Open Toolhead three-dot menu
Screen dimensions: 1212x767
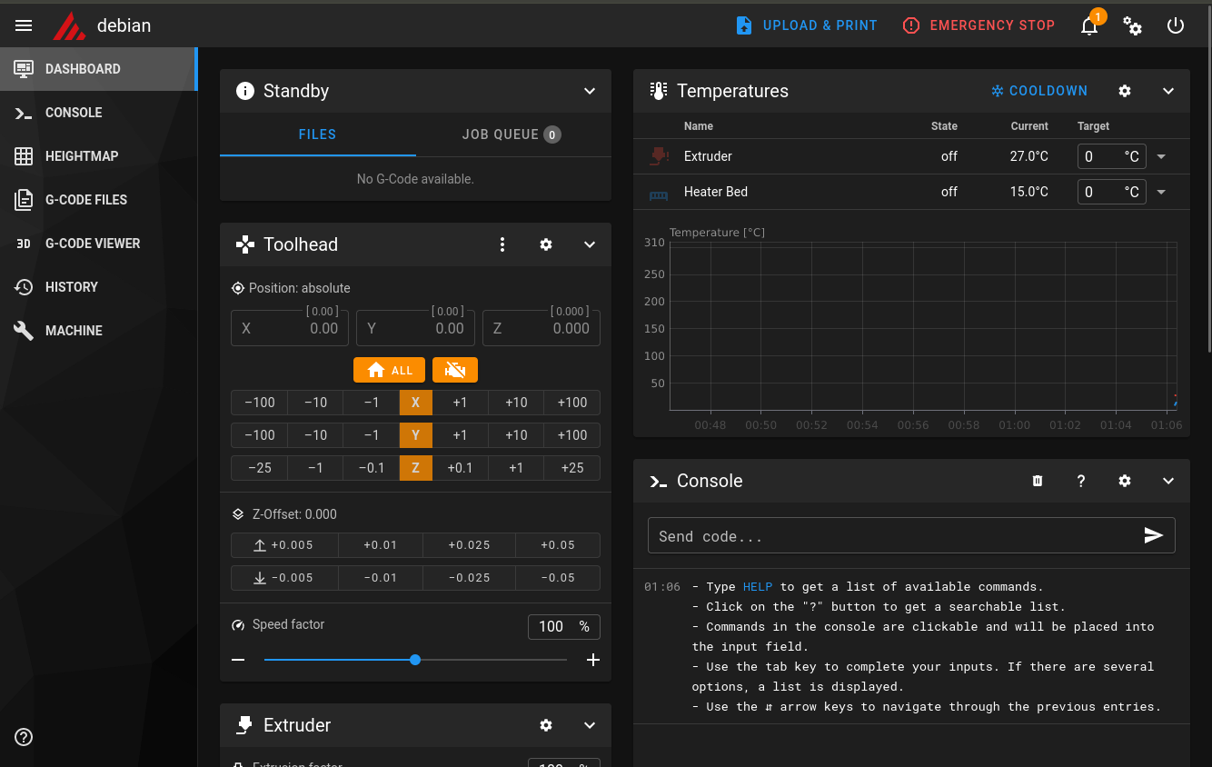tap(502, 244)
